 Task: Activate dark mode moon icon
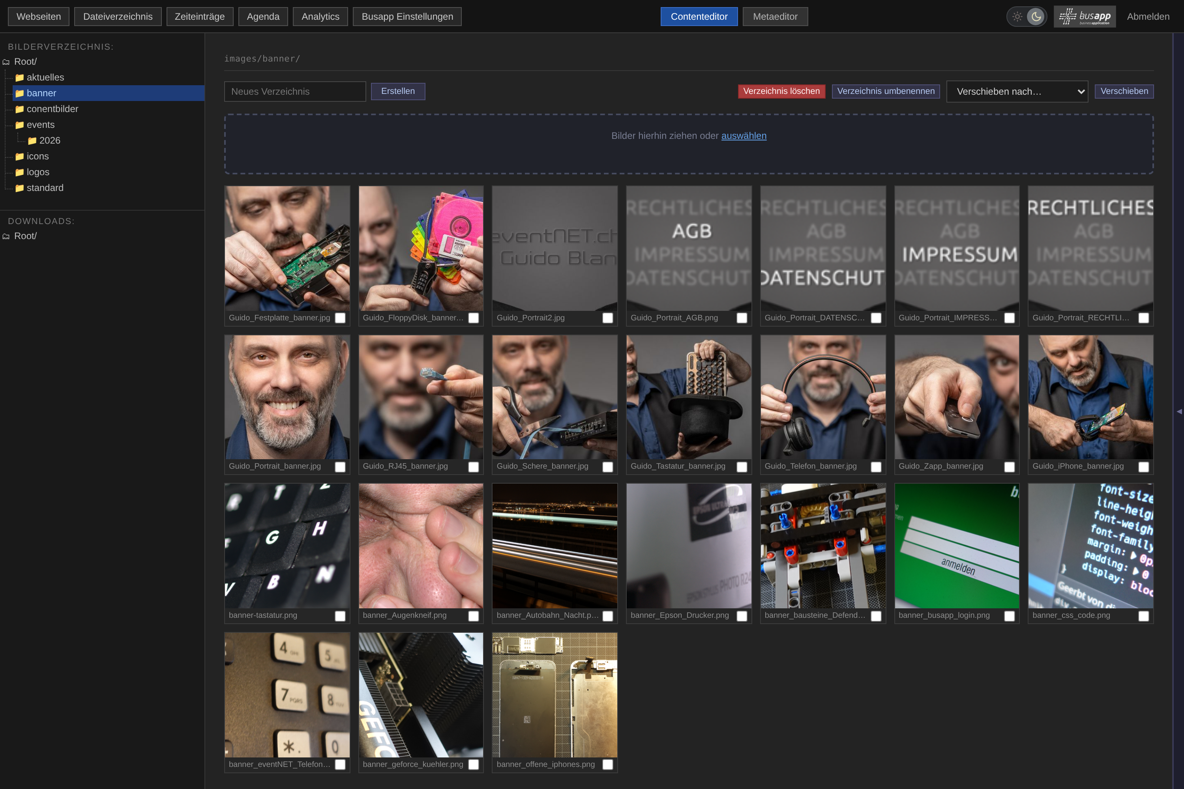pyautogui.click(x=1036, y=17)
